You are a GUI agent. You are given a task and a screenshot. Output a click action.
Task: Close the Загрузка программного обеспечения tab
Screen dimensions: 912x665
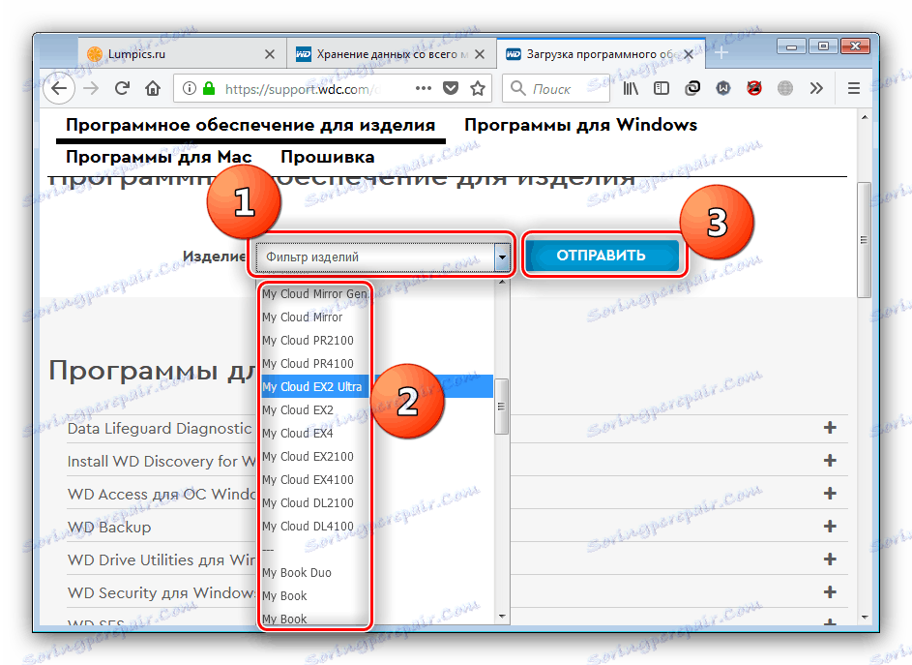(x=689, y=54)
